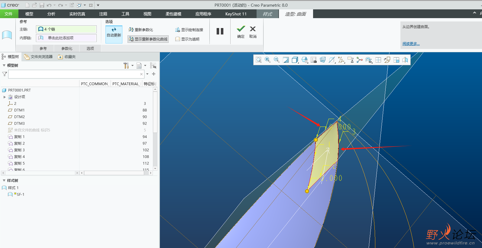The image size is (482, 248).
Task: Click the pause feature button
Action: coord(220,31)
